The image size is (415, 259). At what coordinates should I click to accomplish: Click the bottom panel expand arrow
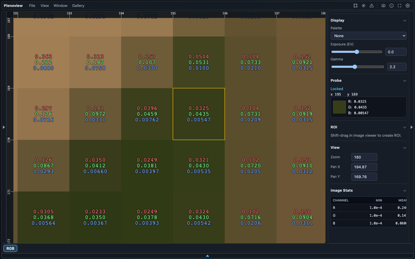click(207, 256)
